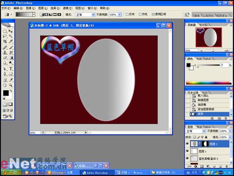The width and height of the screenshot is (234, 176).
Task: Click Jump to ImageReady button
Action: tap(8, 116)
